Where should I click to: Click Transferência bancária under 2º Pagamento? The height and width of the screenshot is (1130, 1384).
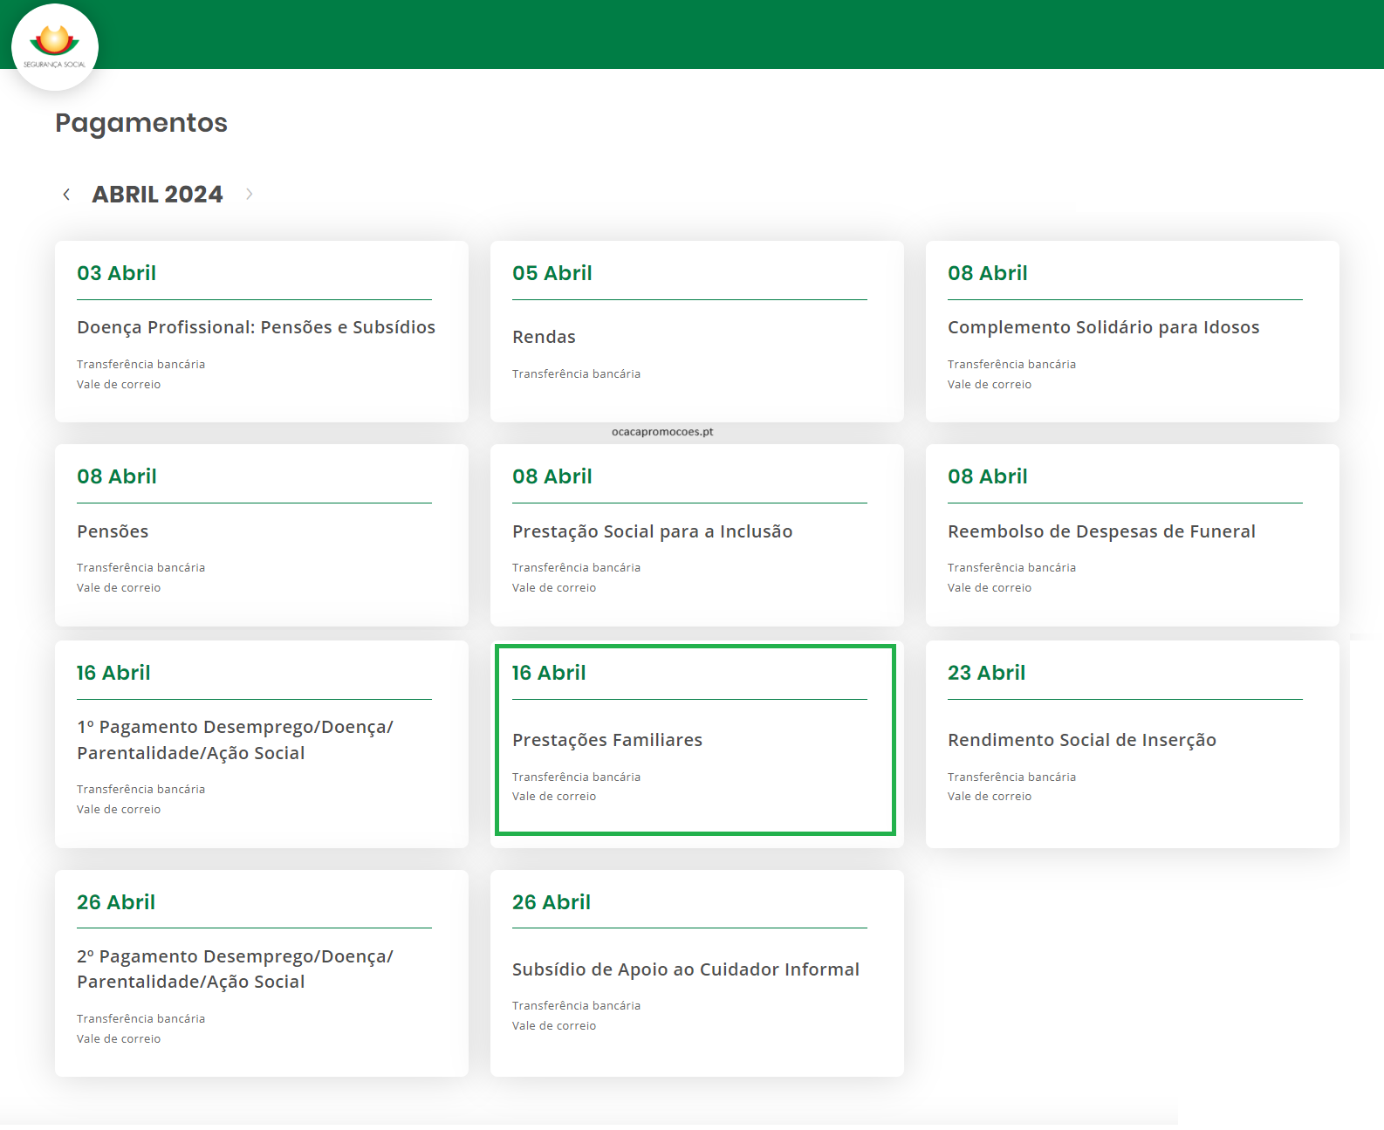(x=140, y=1018)
